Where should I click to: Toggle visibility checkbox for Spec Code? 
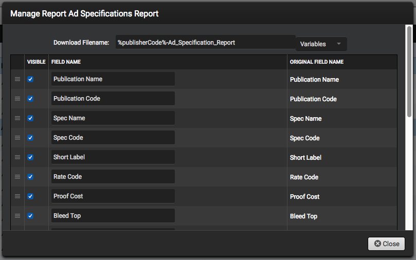(30, 138)
